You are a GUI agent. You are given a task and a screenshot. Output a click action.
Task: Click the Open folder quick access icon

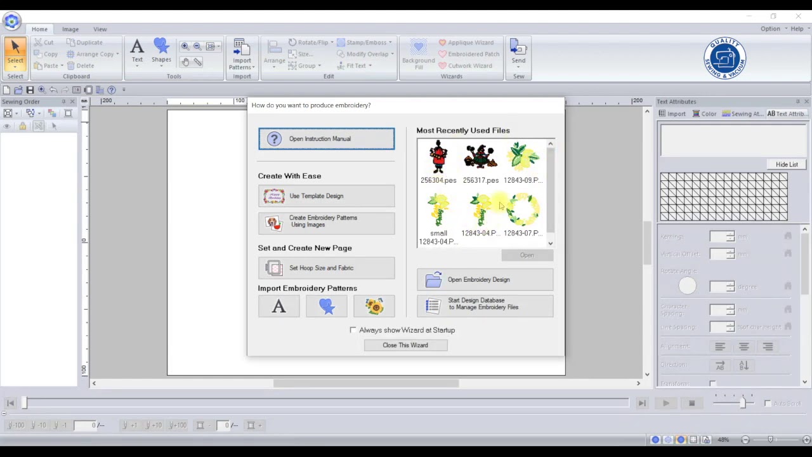[x=18, y=90]
